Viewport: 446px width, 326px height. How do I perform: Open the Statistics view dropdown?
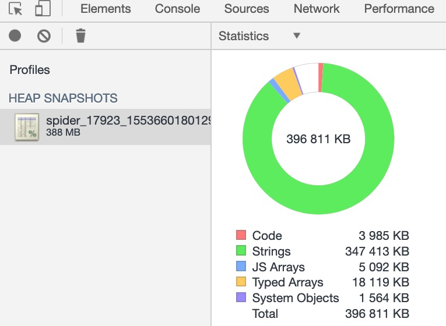pyautogui.click(x=259, y=36)
